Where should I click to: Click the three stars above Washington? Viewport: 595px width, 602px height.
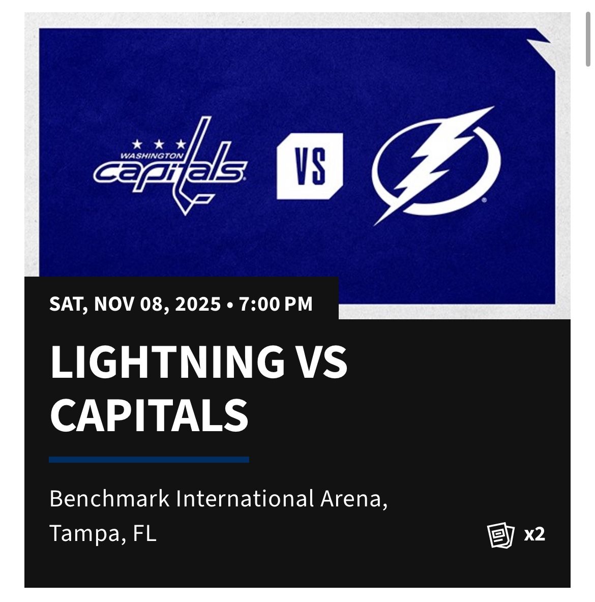coord(159,145)
